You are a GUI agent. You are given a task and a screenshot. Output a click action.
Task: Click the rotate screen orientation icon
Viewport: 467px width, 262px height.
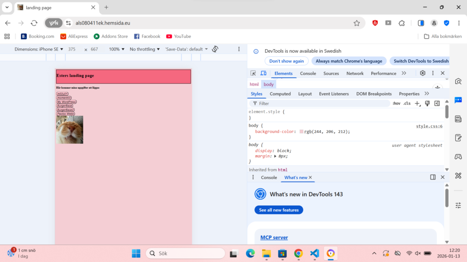[x=215, y=49]
